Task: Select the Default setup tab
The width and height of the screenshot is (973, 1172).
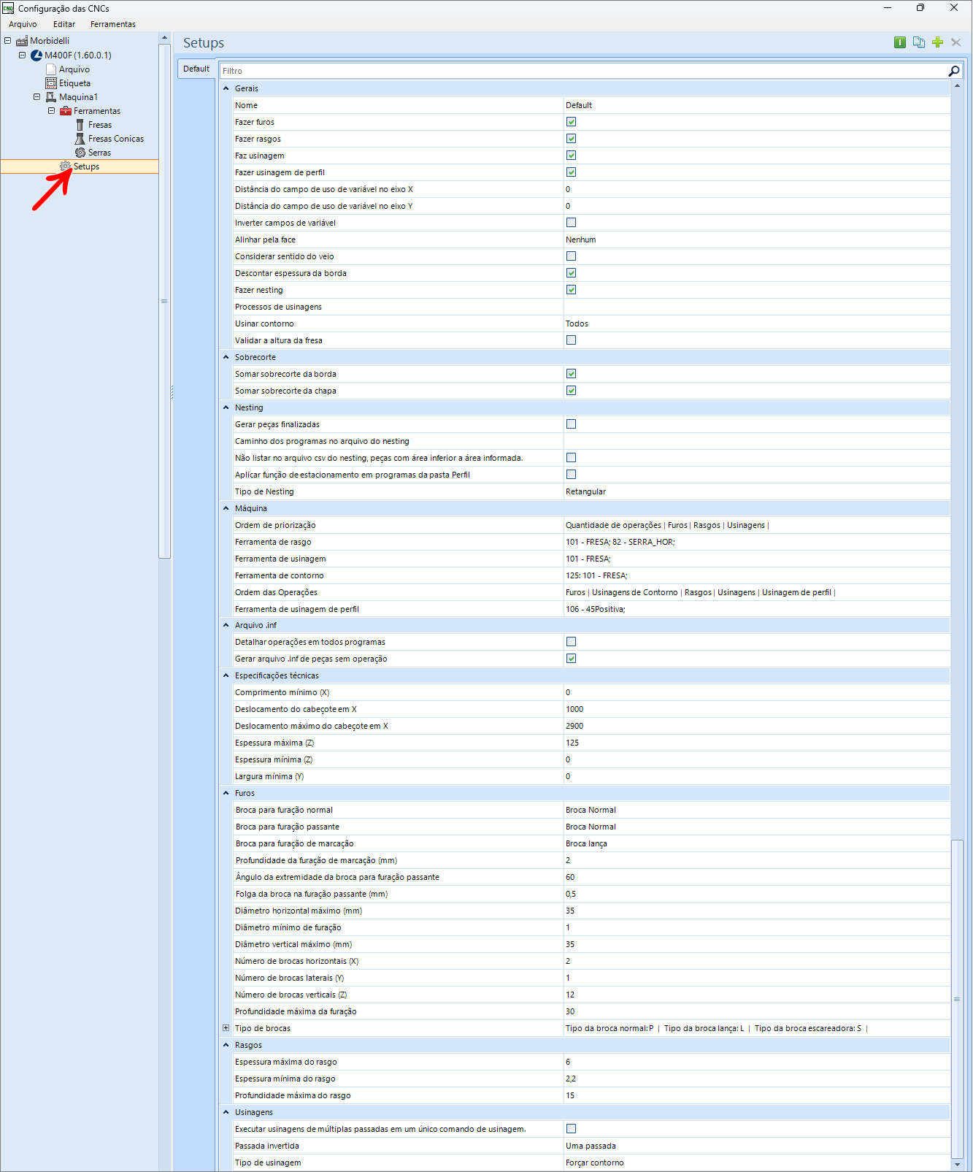Action: coord(196,69)
